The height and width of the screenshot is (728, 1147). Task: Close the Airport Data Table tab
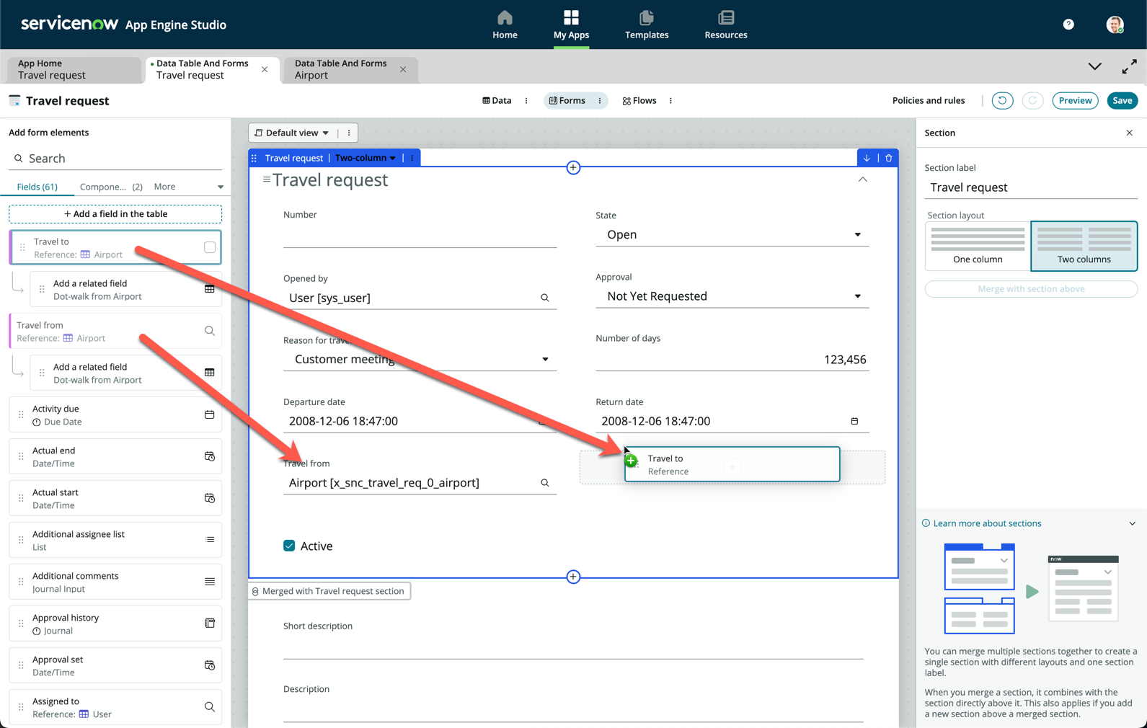[x=403, y=69]
